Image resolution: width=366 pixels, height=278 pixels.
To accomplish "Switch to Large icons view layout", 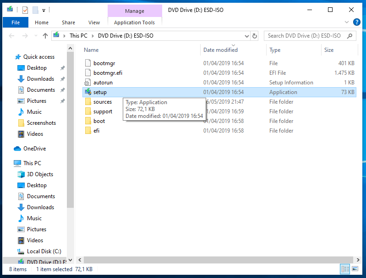I will [x=355, y=269].
